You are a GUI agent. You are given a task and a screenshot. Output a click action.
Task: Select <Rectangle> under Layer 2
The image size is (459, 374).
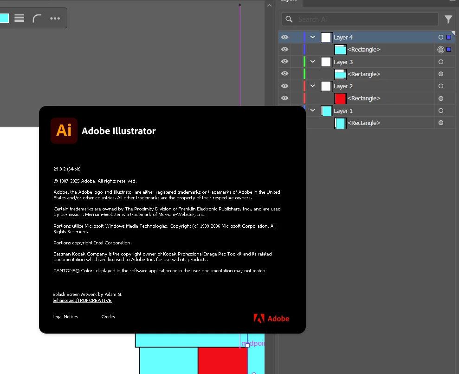coord(364,98)
